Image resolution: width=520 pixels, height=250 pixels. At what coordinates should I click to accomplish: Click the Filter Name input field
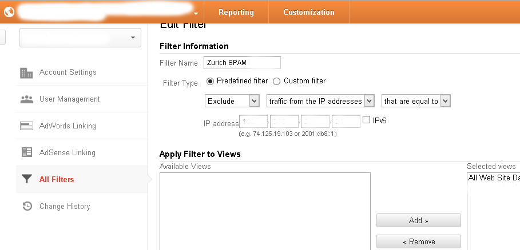242,63
